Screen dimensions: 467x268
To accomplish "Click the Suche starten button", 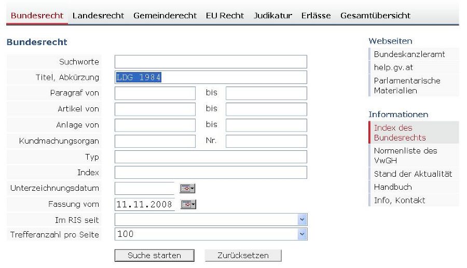I will click(x=154, y=256).
